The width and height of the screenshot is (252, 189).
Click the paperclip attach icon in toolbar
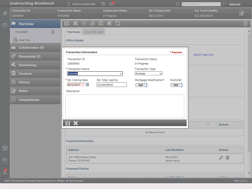[x=93, y=24]
